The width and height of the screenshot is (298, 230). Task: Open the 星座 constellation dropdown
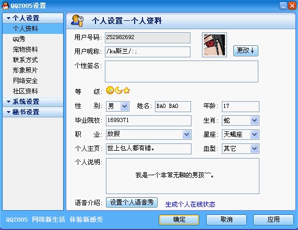pos(254,135)
